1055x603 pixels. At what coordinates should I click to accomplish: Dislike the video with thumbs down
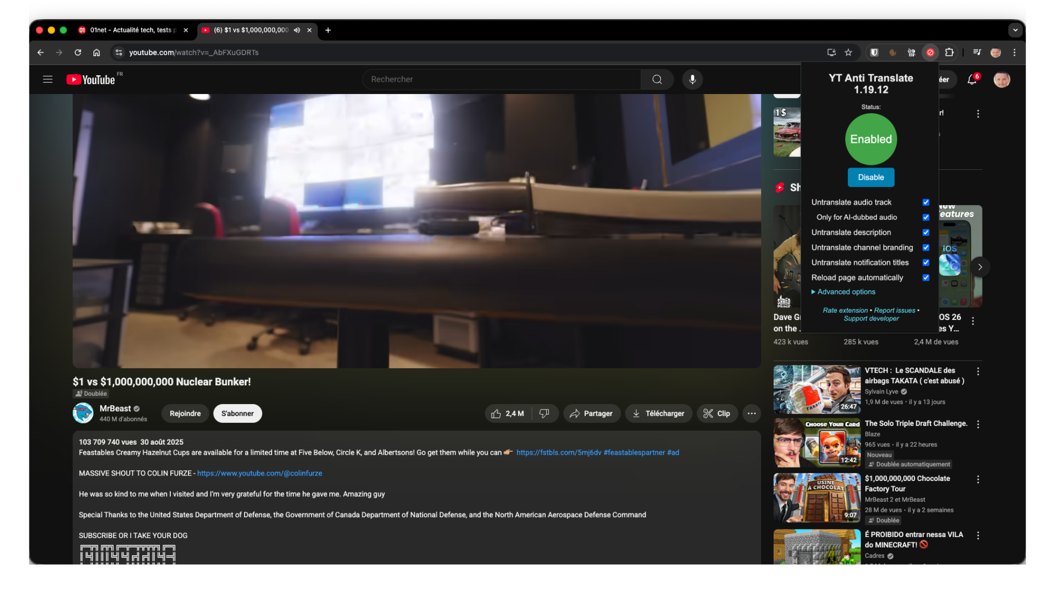pos(545,413)
